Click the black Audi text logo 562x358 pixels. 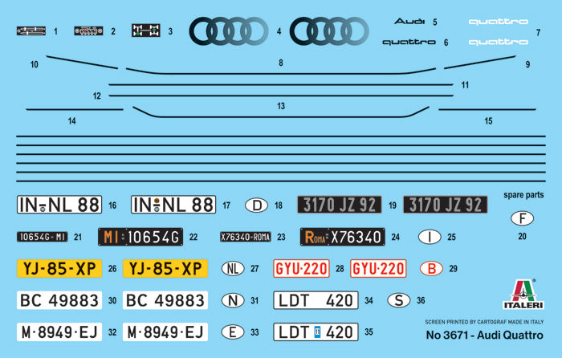(x=409, y=22)
